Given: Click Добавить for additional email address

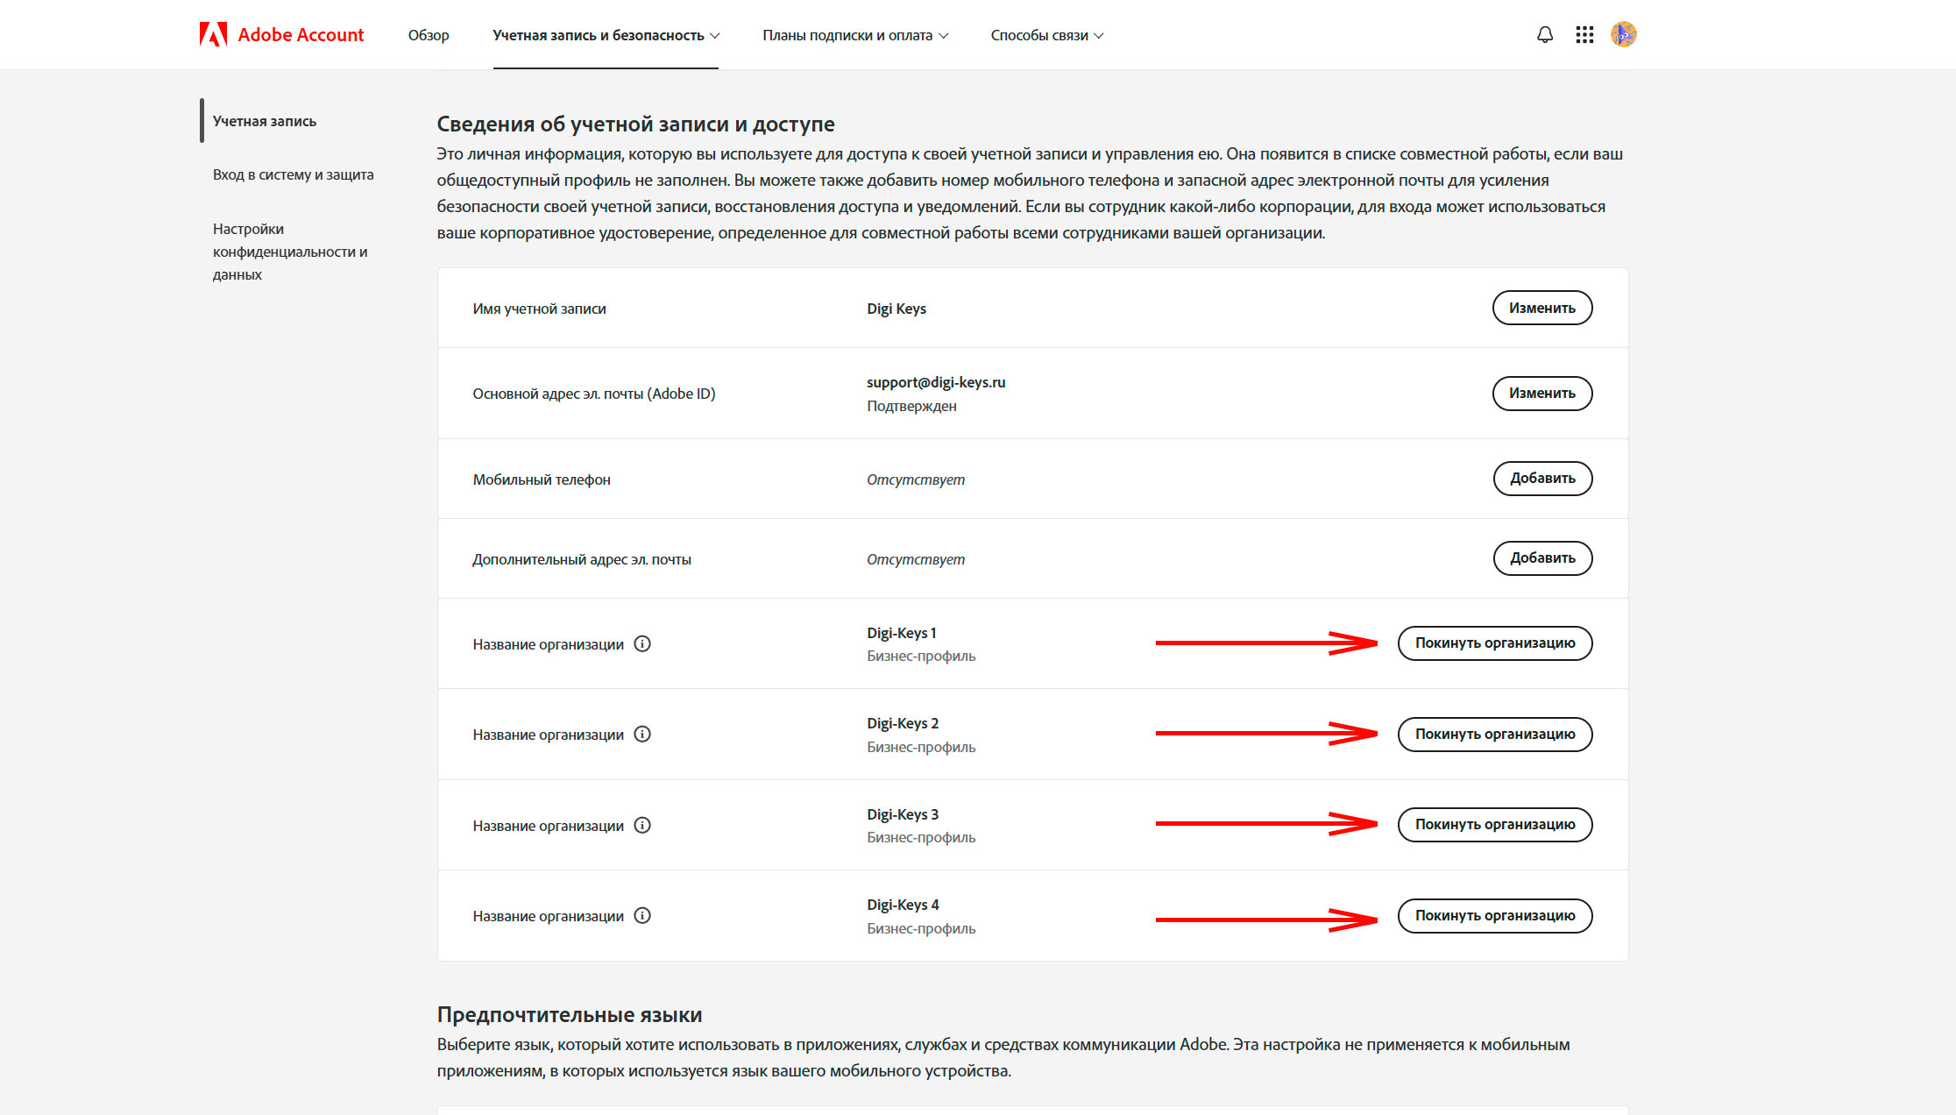Looking at the screenshot, I should click(x=1542, y=558).
